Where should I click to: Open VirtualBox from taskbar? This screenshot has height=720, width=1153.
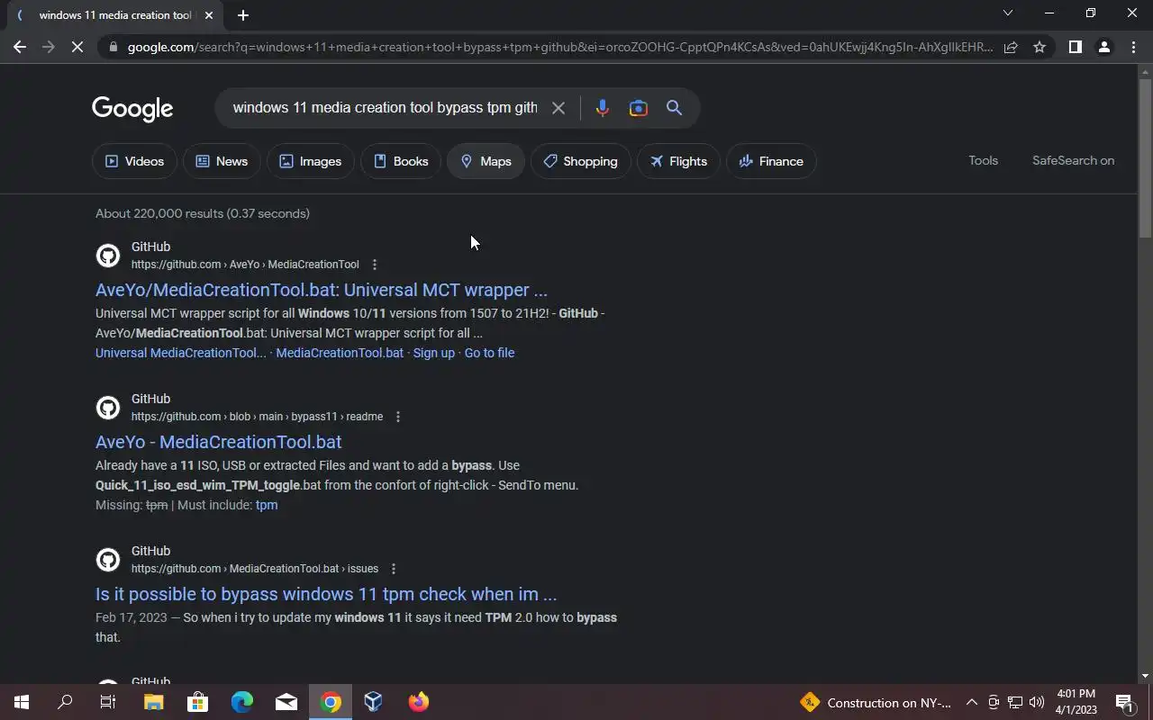[374, 702]
